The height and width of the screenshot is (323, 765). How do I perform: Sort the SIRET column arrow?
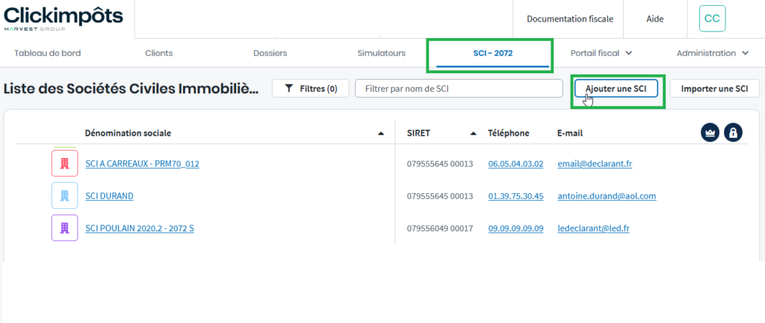point(474,134)
